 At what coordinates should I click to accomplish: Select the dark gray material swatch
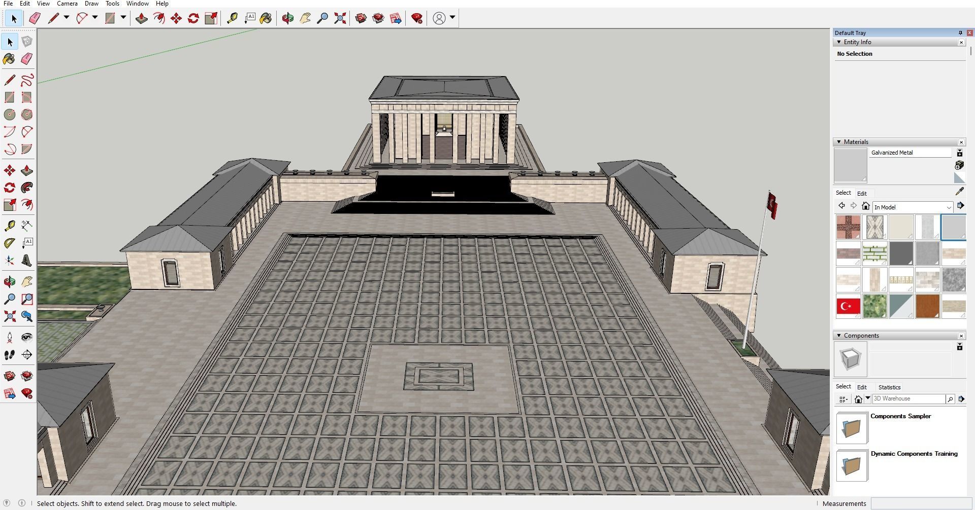[x=901, y=253]
